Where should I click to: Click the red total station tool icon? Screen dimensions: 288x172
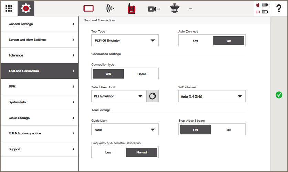pyautogui.click(x=131, y=9)
